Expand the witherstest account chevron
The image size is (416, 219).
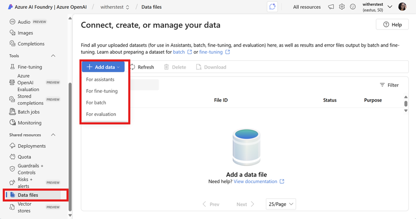390,7
